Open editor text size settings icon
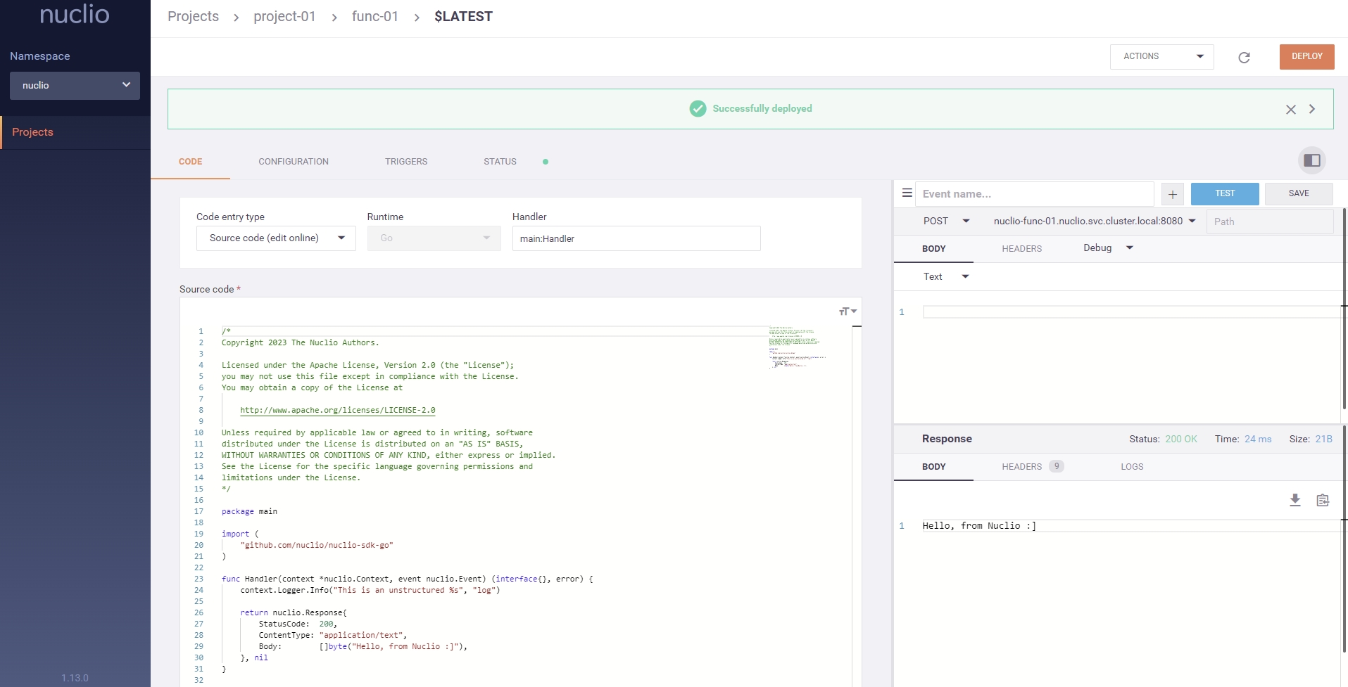 coord(848,312)
